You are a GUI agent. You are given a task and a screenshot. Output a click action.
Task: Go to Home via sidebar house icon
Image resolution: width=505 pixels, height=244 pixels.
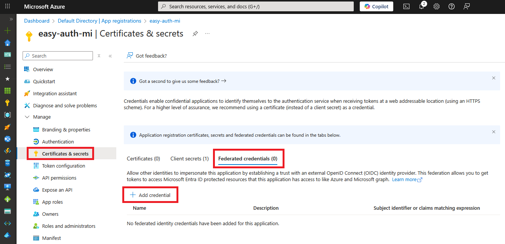coord(8,43)
